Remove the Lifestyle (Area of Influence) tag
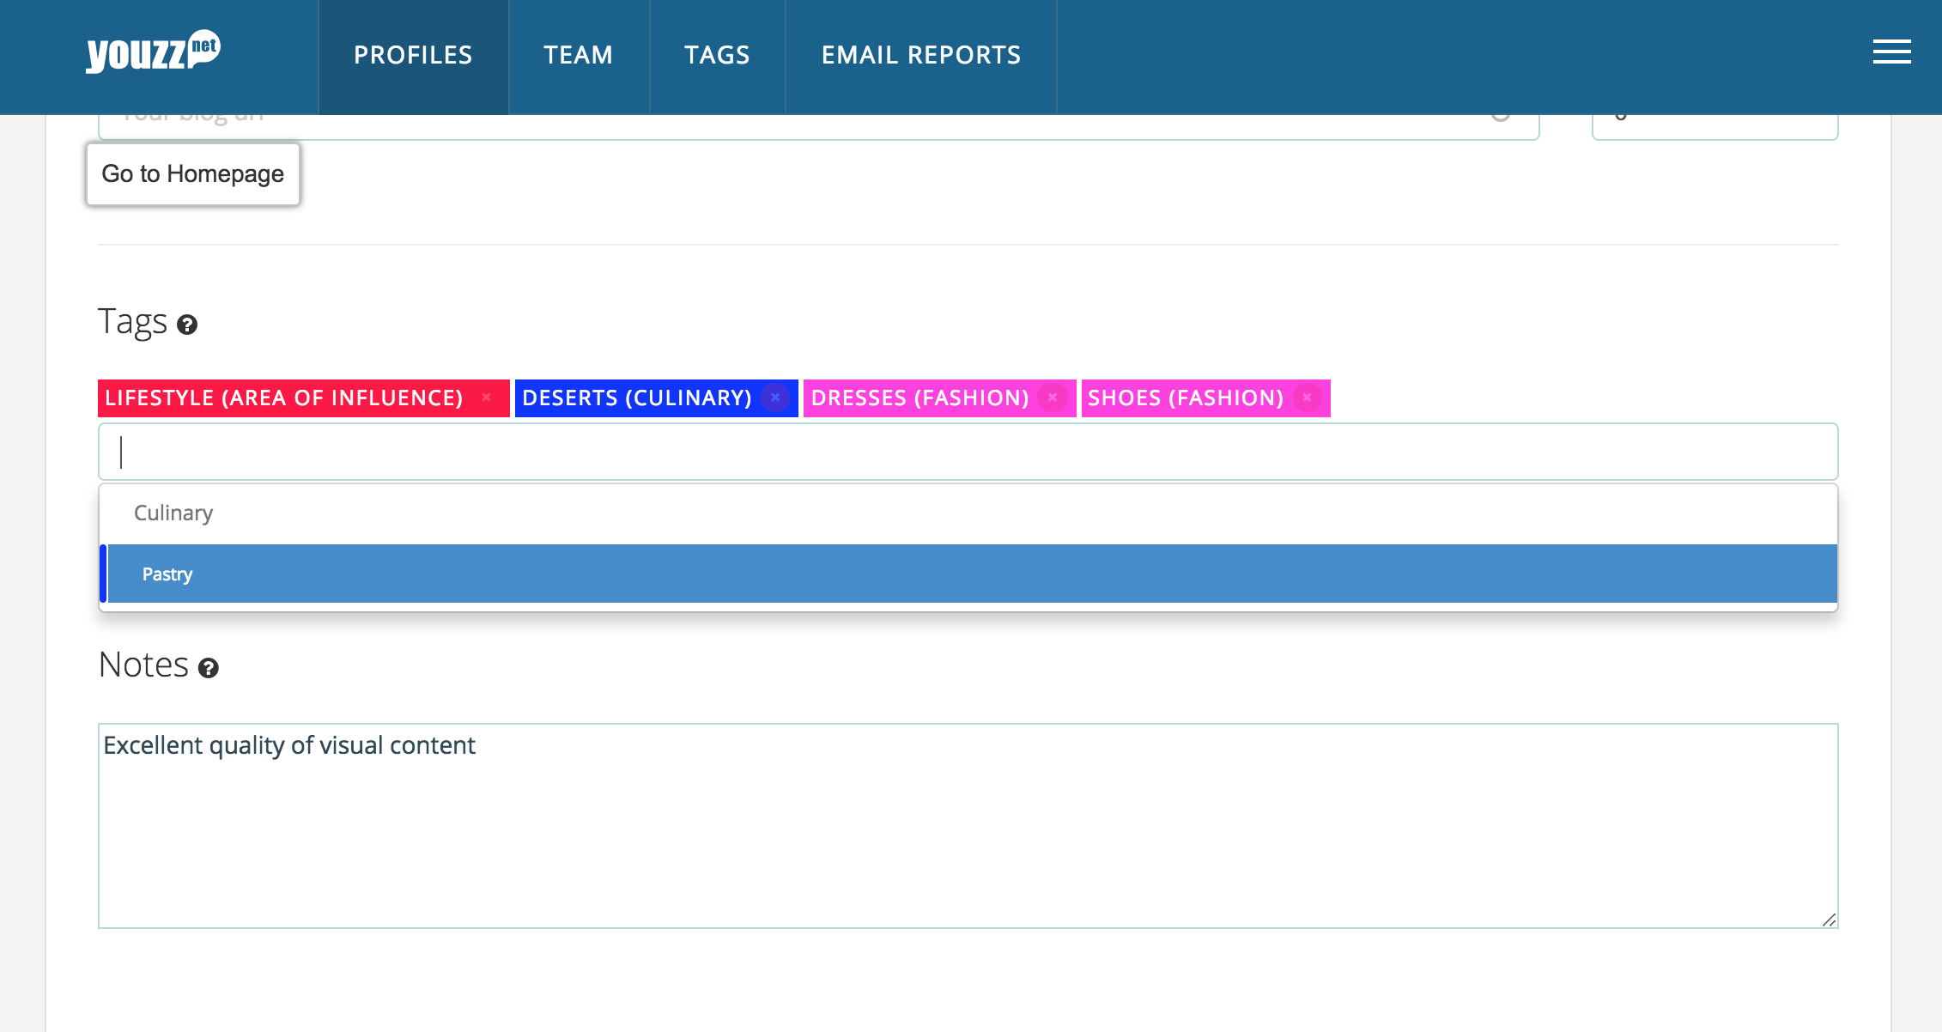Viewport: 1942px width, 1032px height. click(486, 398)
